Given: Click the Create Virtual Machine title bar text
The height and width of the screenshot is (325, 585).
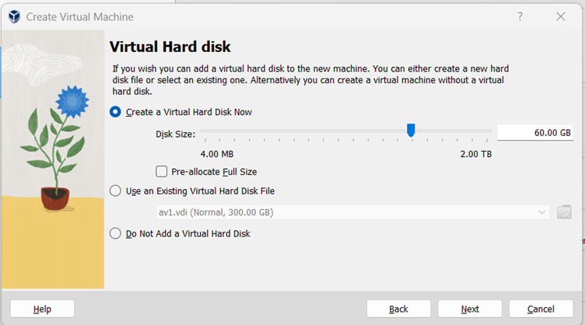Looking at the screenshot, I should click(79, 16).
